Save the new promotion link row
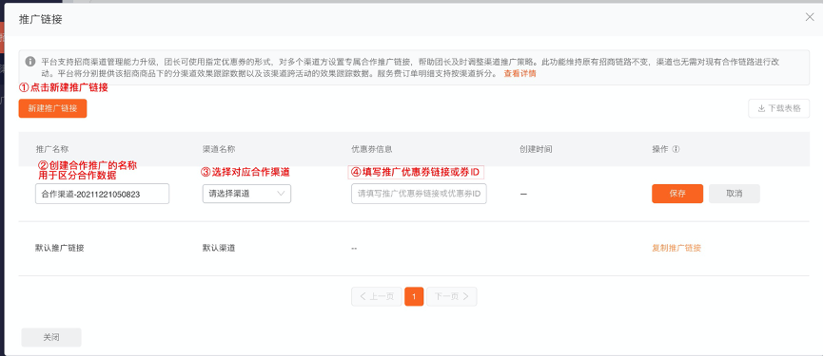824x356 pixels. coord(677,194)
